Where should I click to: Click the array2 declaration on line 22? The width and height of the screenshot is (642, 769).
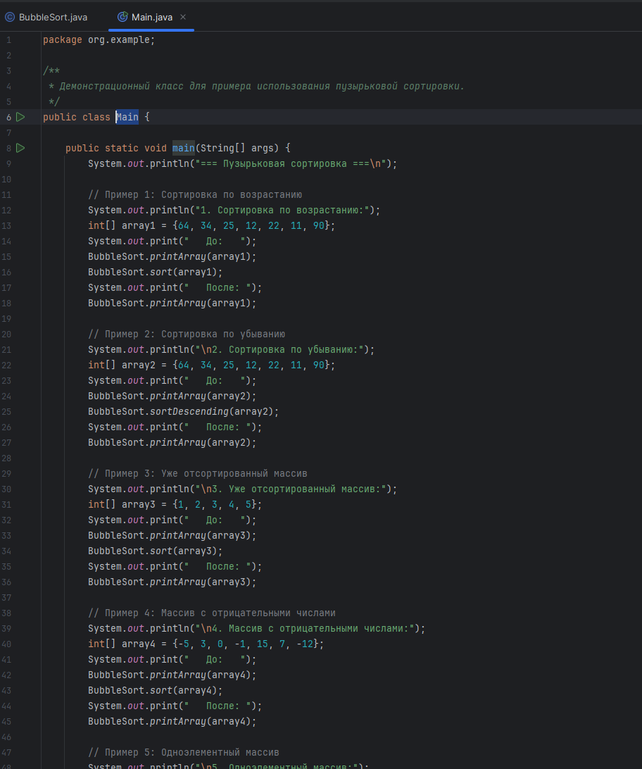coord(212,365)
